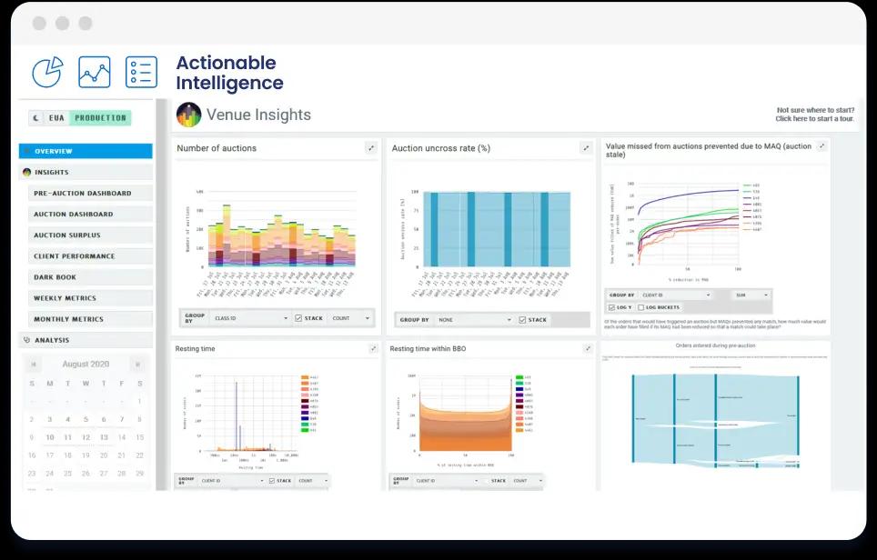Expand the Auction uncross rate chart

(587, 147)
